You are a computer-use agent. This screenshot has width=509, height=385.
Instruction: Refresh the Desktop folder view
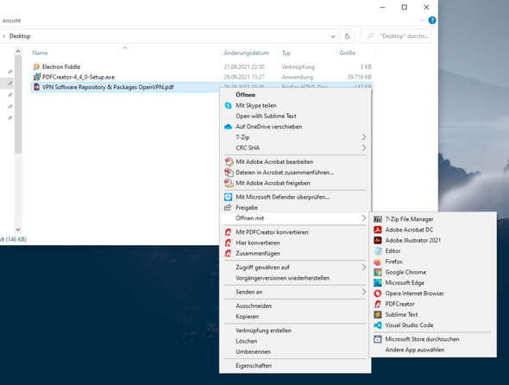[347, 36]
